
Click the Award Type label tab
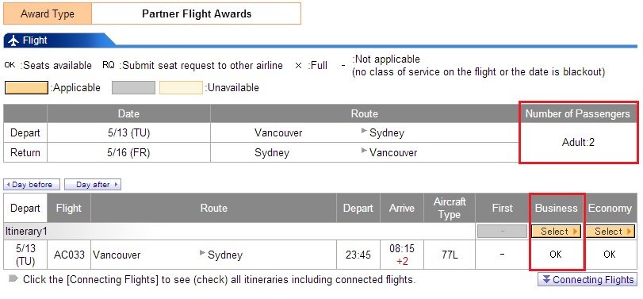pos(48,13)
